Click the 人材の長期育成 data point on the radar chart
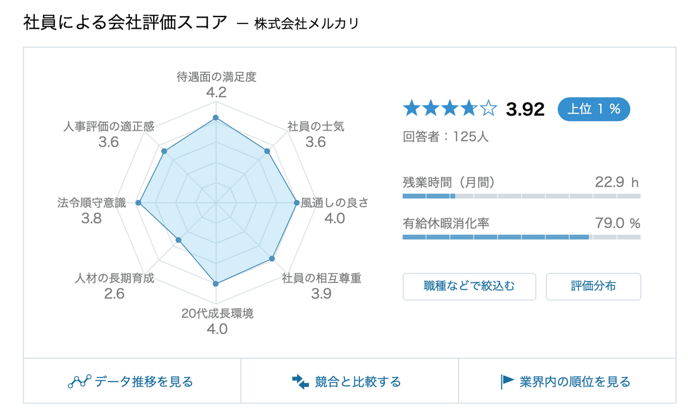 click(x=178, y=240)
